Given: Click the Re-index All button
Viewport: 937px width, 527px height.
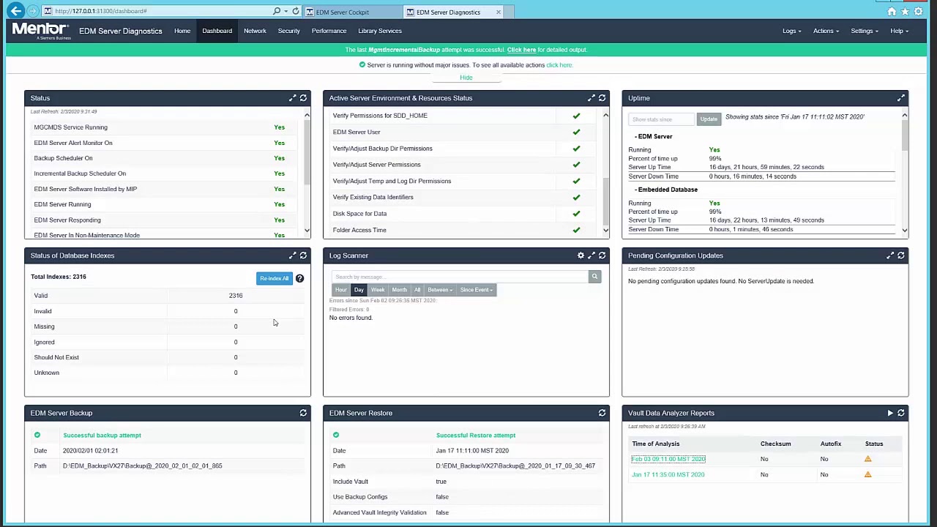Looking at the screenshot, I should [275, 278].
